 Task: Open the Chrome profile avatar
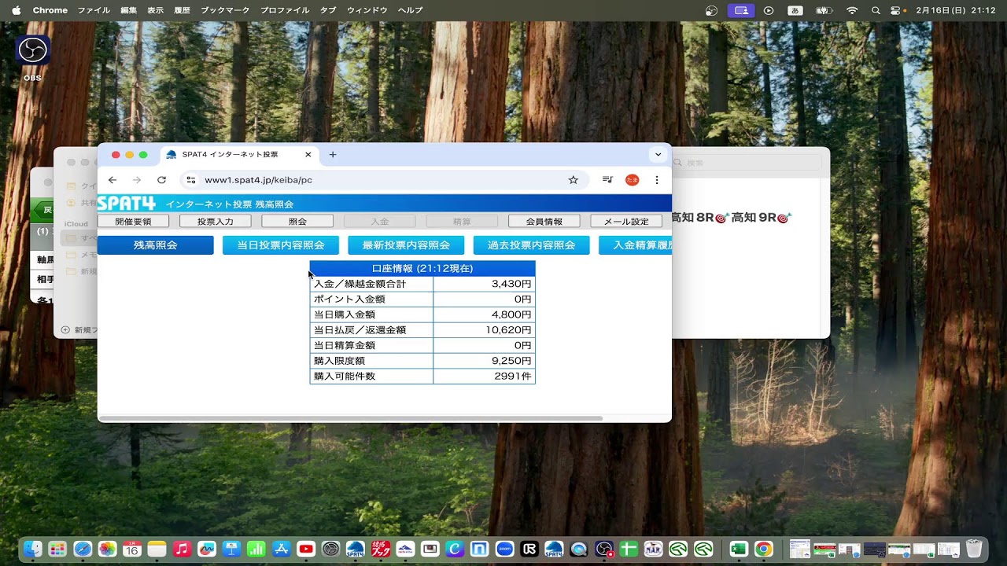point(632,180)
